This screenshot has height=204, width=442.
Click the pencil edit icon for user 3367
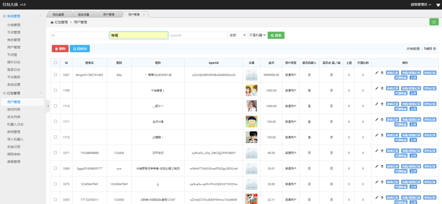[376, 72]
